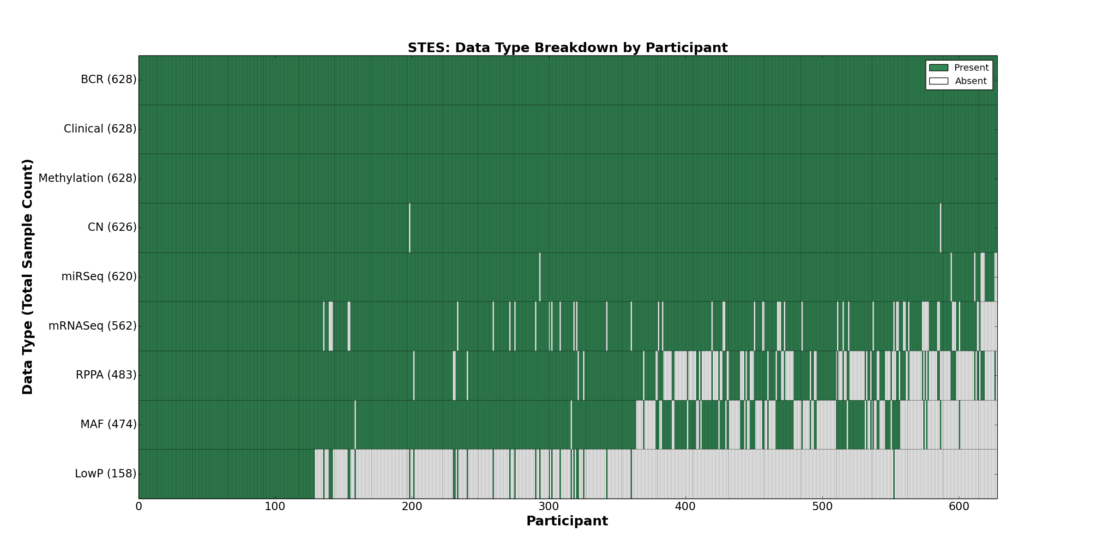Image resolution: width=1108 pixels, height=554 pixels.
Task: Click the Present legend label
Action: coord(971,68)
